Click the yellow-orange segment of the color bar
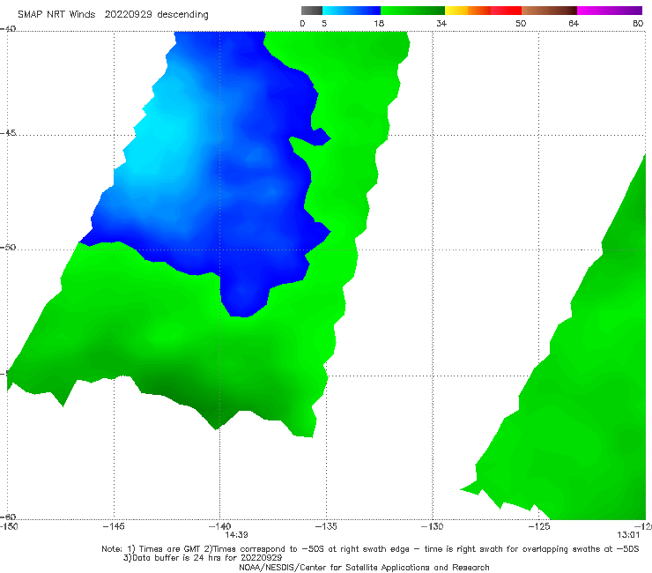Image resolution: width=652 pixels, height=573 pixels. tap(468, 11)
